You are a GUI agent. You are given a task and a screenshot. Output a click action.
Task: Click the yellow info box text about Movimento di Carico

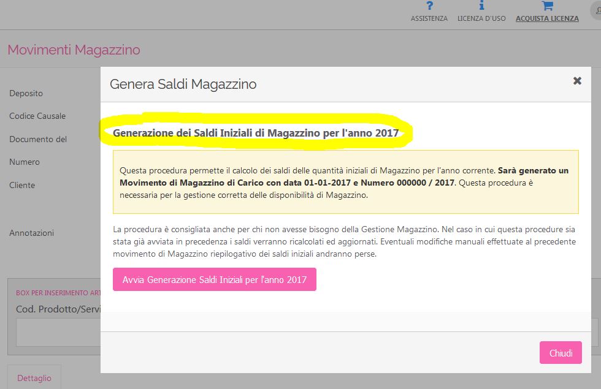(x=345, y=183)
